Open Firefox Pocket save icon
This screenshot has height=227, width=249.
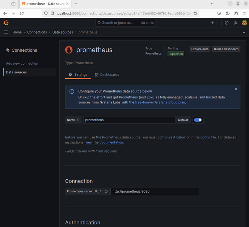(219, 13)
